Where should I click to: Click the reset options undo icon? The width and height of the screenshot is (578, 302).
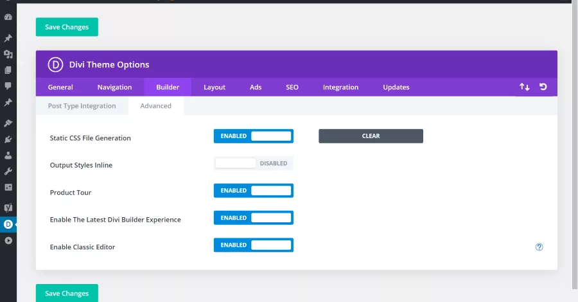543,87
